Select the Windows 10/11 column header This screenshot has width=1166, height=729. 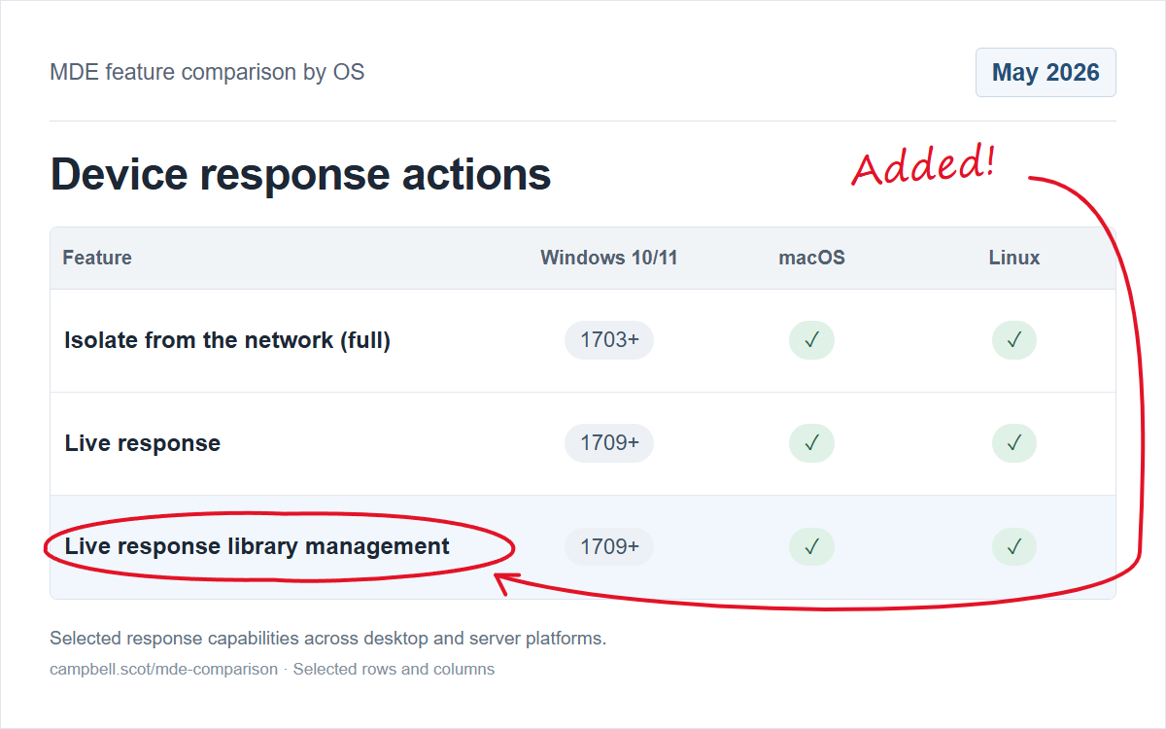(609, 258)
